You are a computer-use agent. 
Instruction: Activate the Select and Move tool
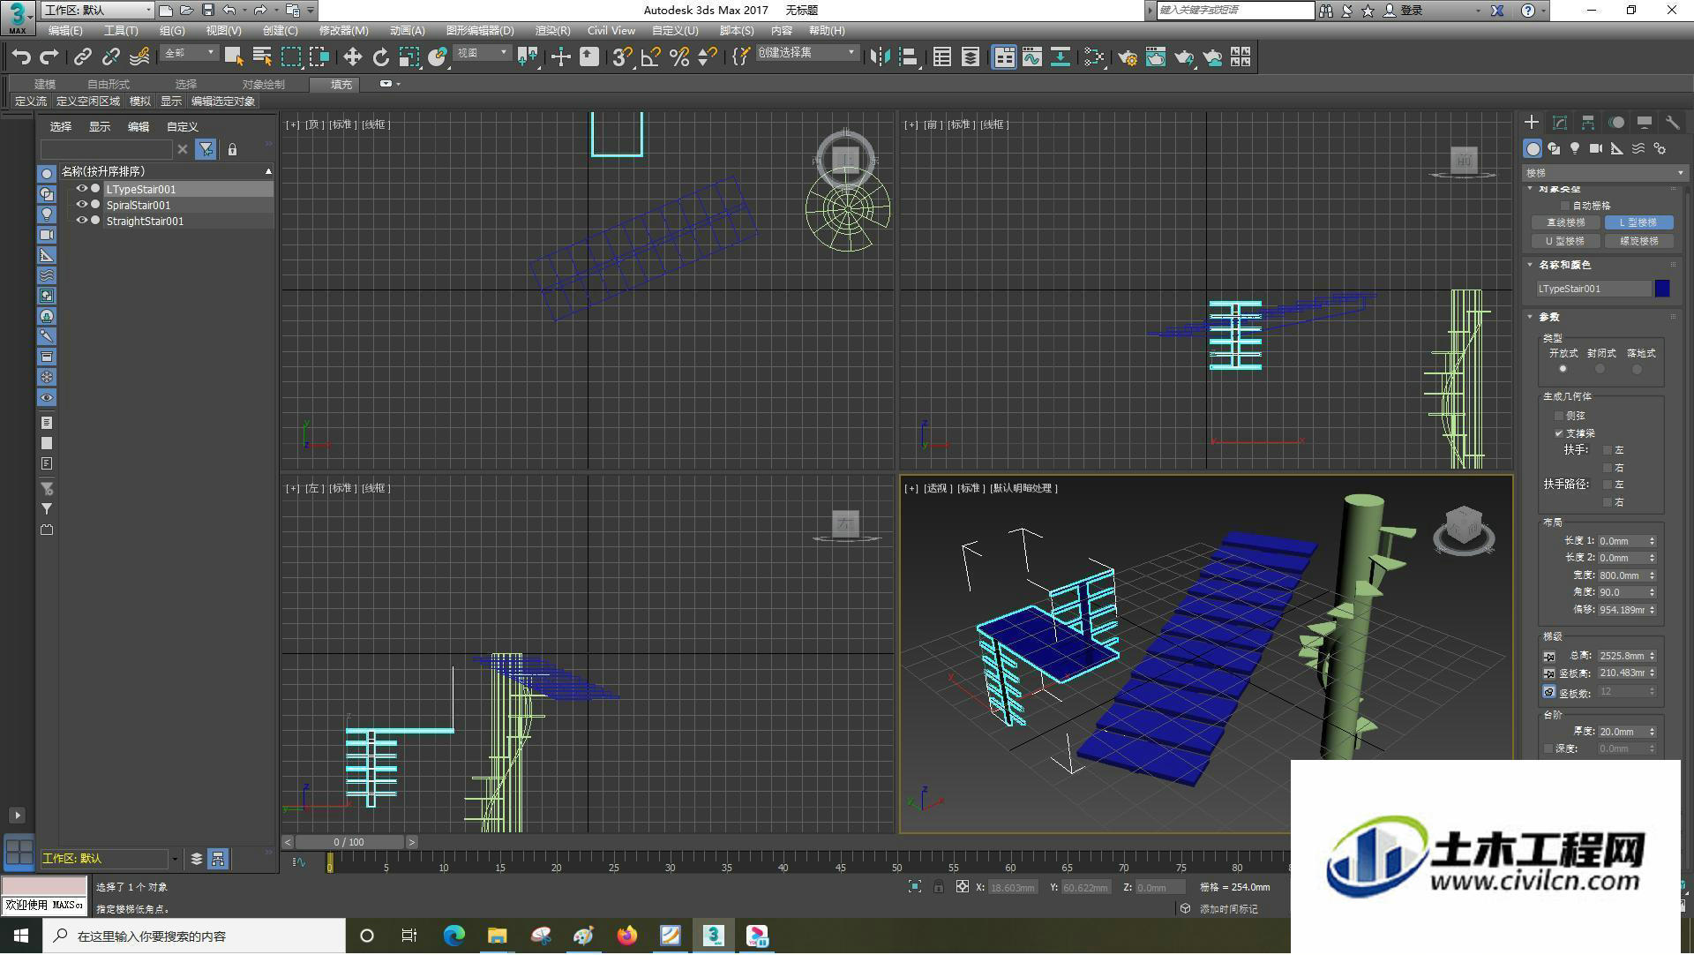click(x=352, y=57)
